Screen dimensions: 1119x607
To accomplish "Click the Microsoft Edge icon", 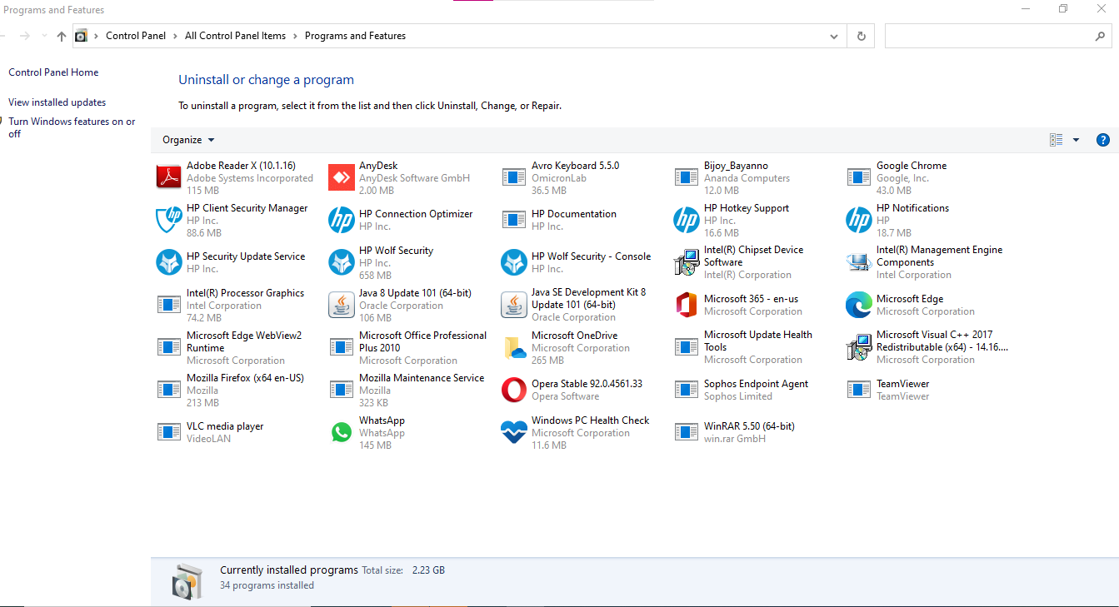I will (859, 305).
